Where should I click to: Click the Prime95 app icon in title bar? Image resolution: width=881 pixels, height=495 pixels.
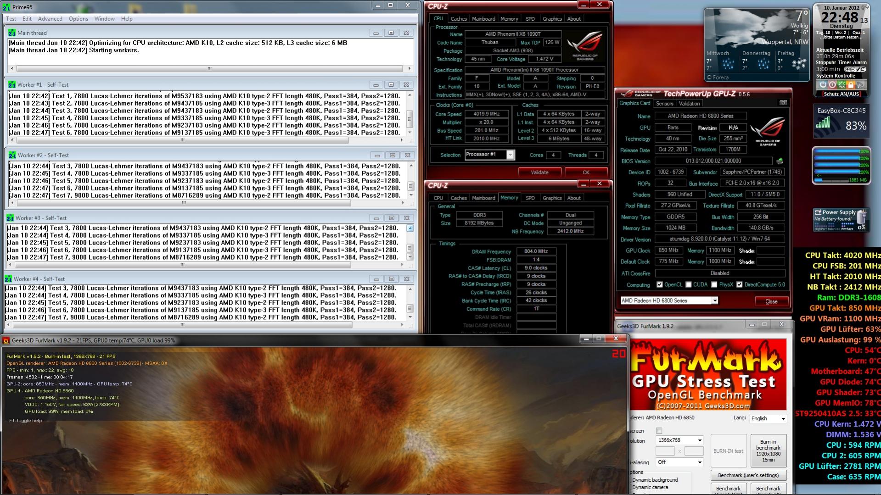pyautogui.click(x=6, y=7)
